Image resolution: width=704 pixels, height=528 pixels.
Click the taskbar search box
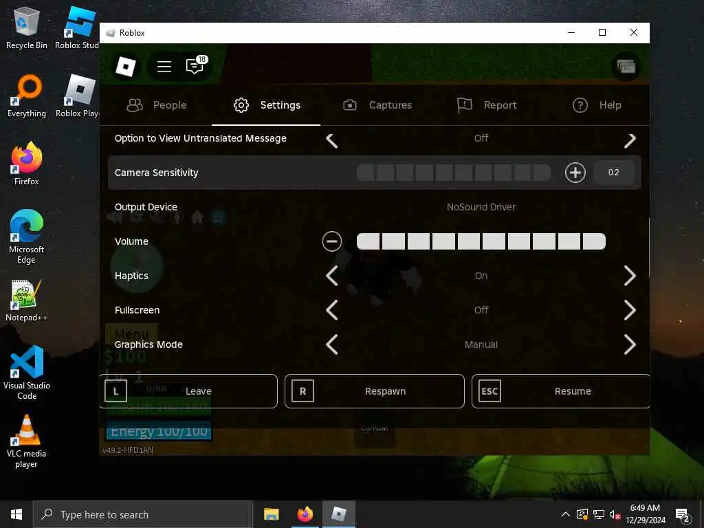pyautogui.click(x=143, y=514)
